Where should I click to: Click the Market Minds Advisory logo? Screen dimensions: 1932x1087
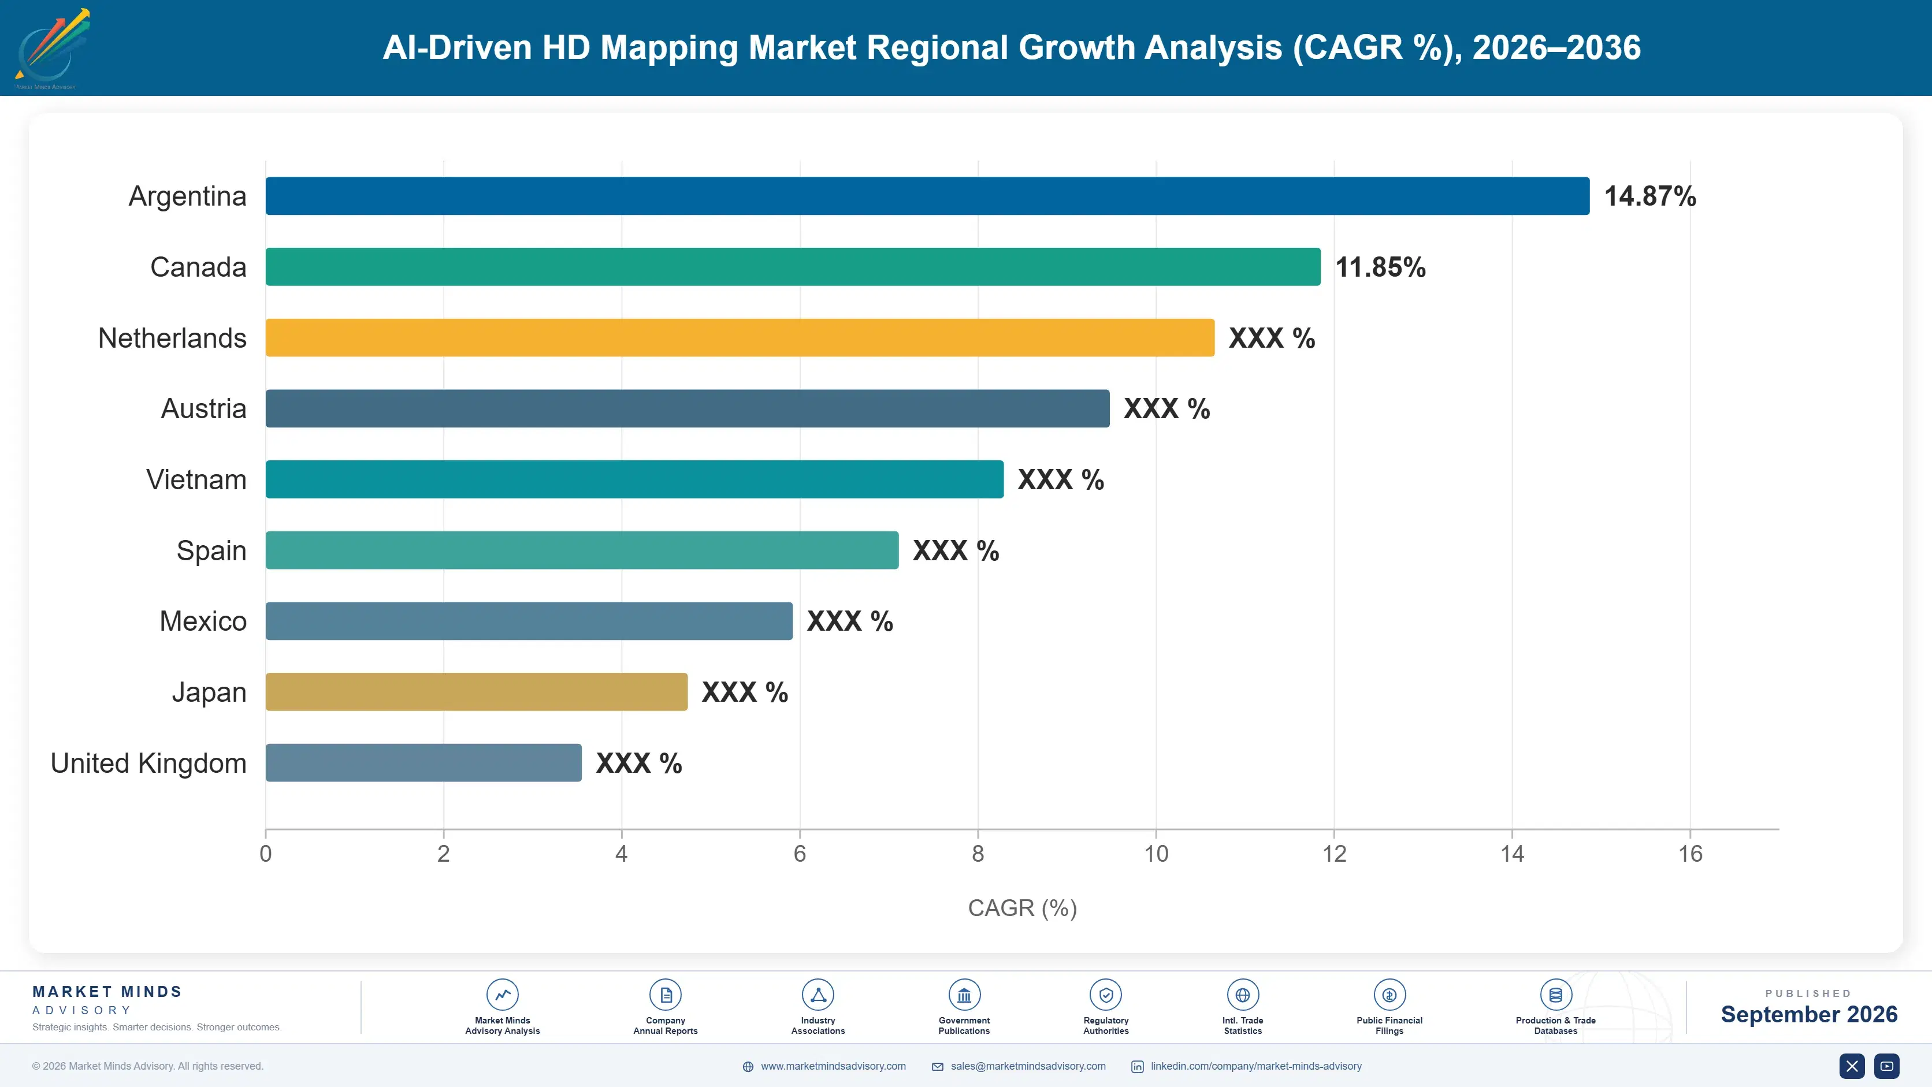pyautogui.click(x=52, y=48)
